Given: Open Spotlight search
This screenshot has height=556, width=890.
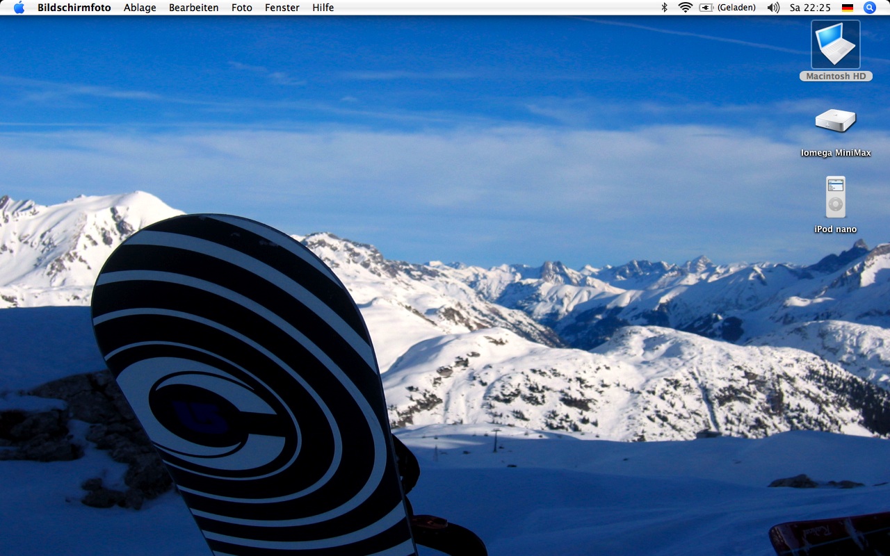Looking at the screenshot, I should coord(869,8).
